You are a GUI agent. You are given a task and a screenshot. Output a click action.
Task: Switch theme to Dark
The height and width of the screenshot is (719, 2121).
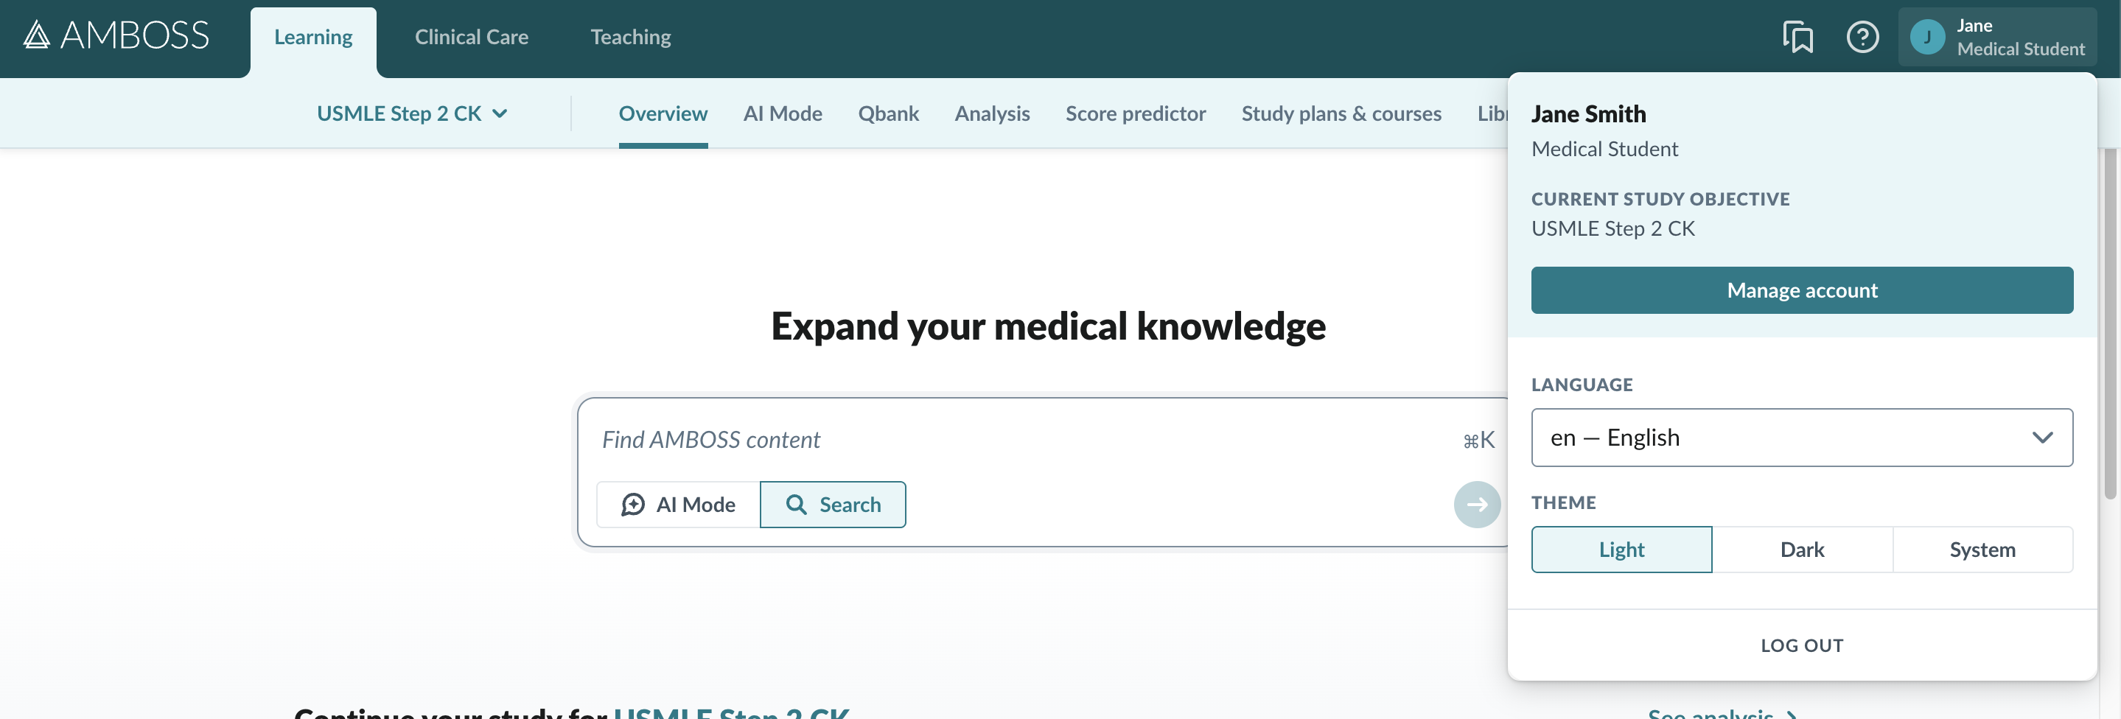pos(1802,550)
